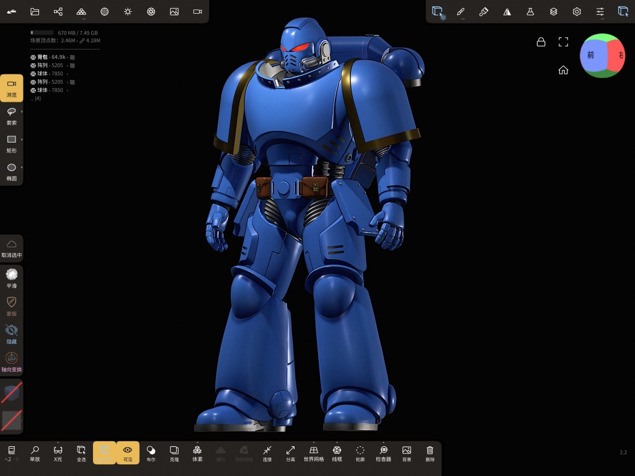The image size is (635, 476).
Task: Open 体素 voxel options
Action: (x=197, y=453)
